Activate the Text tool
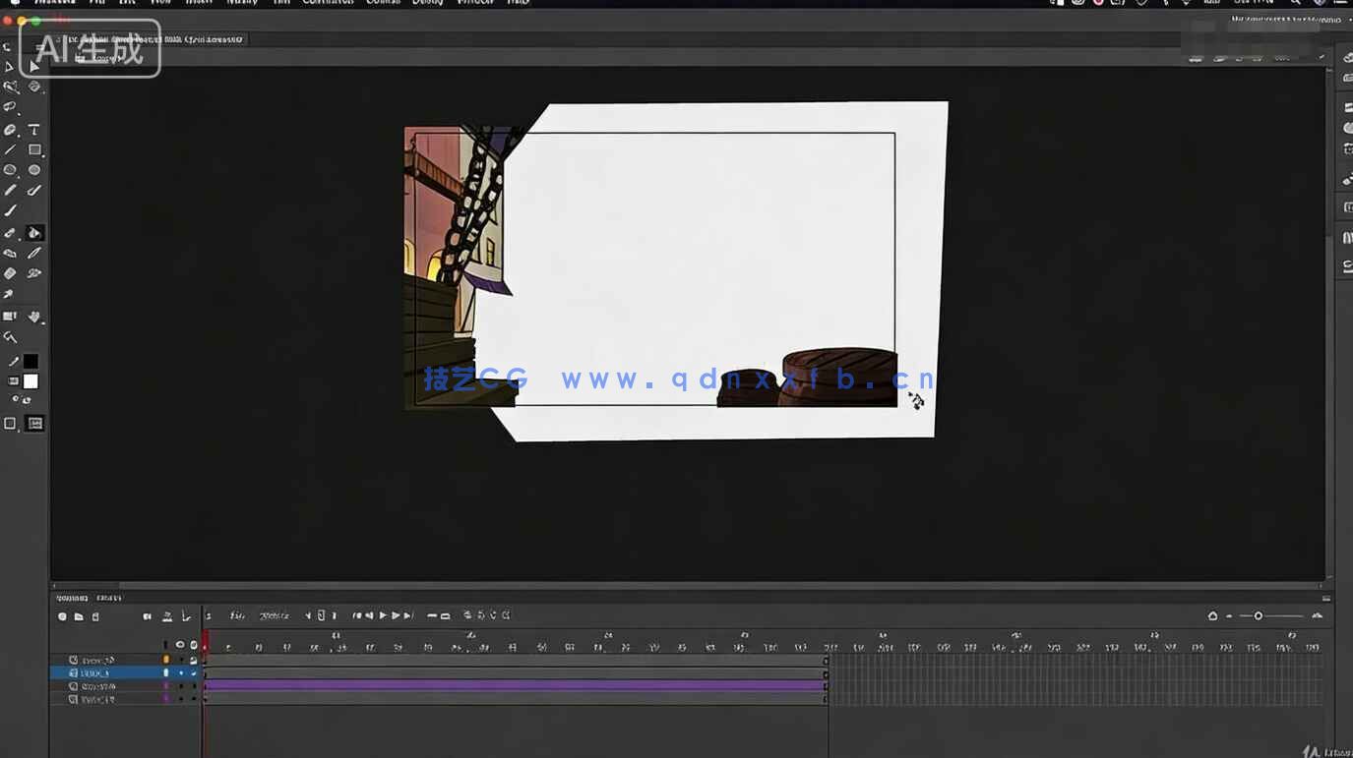 (x=33, y=129)
